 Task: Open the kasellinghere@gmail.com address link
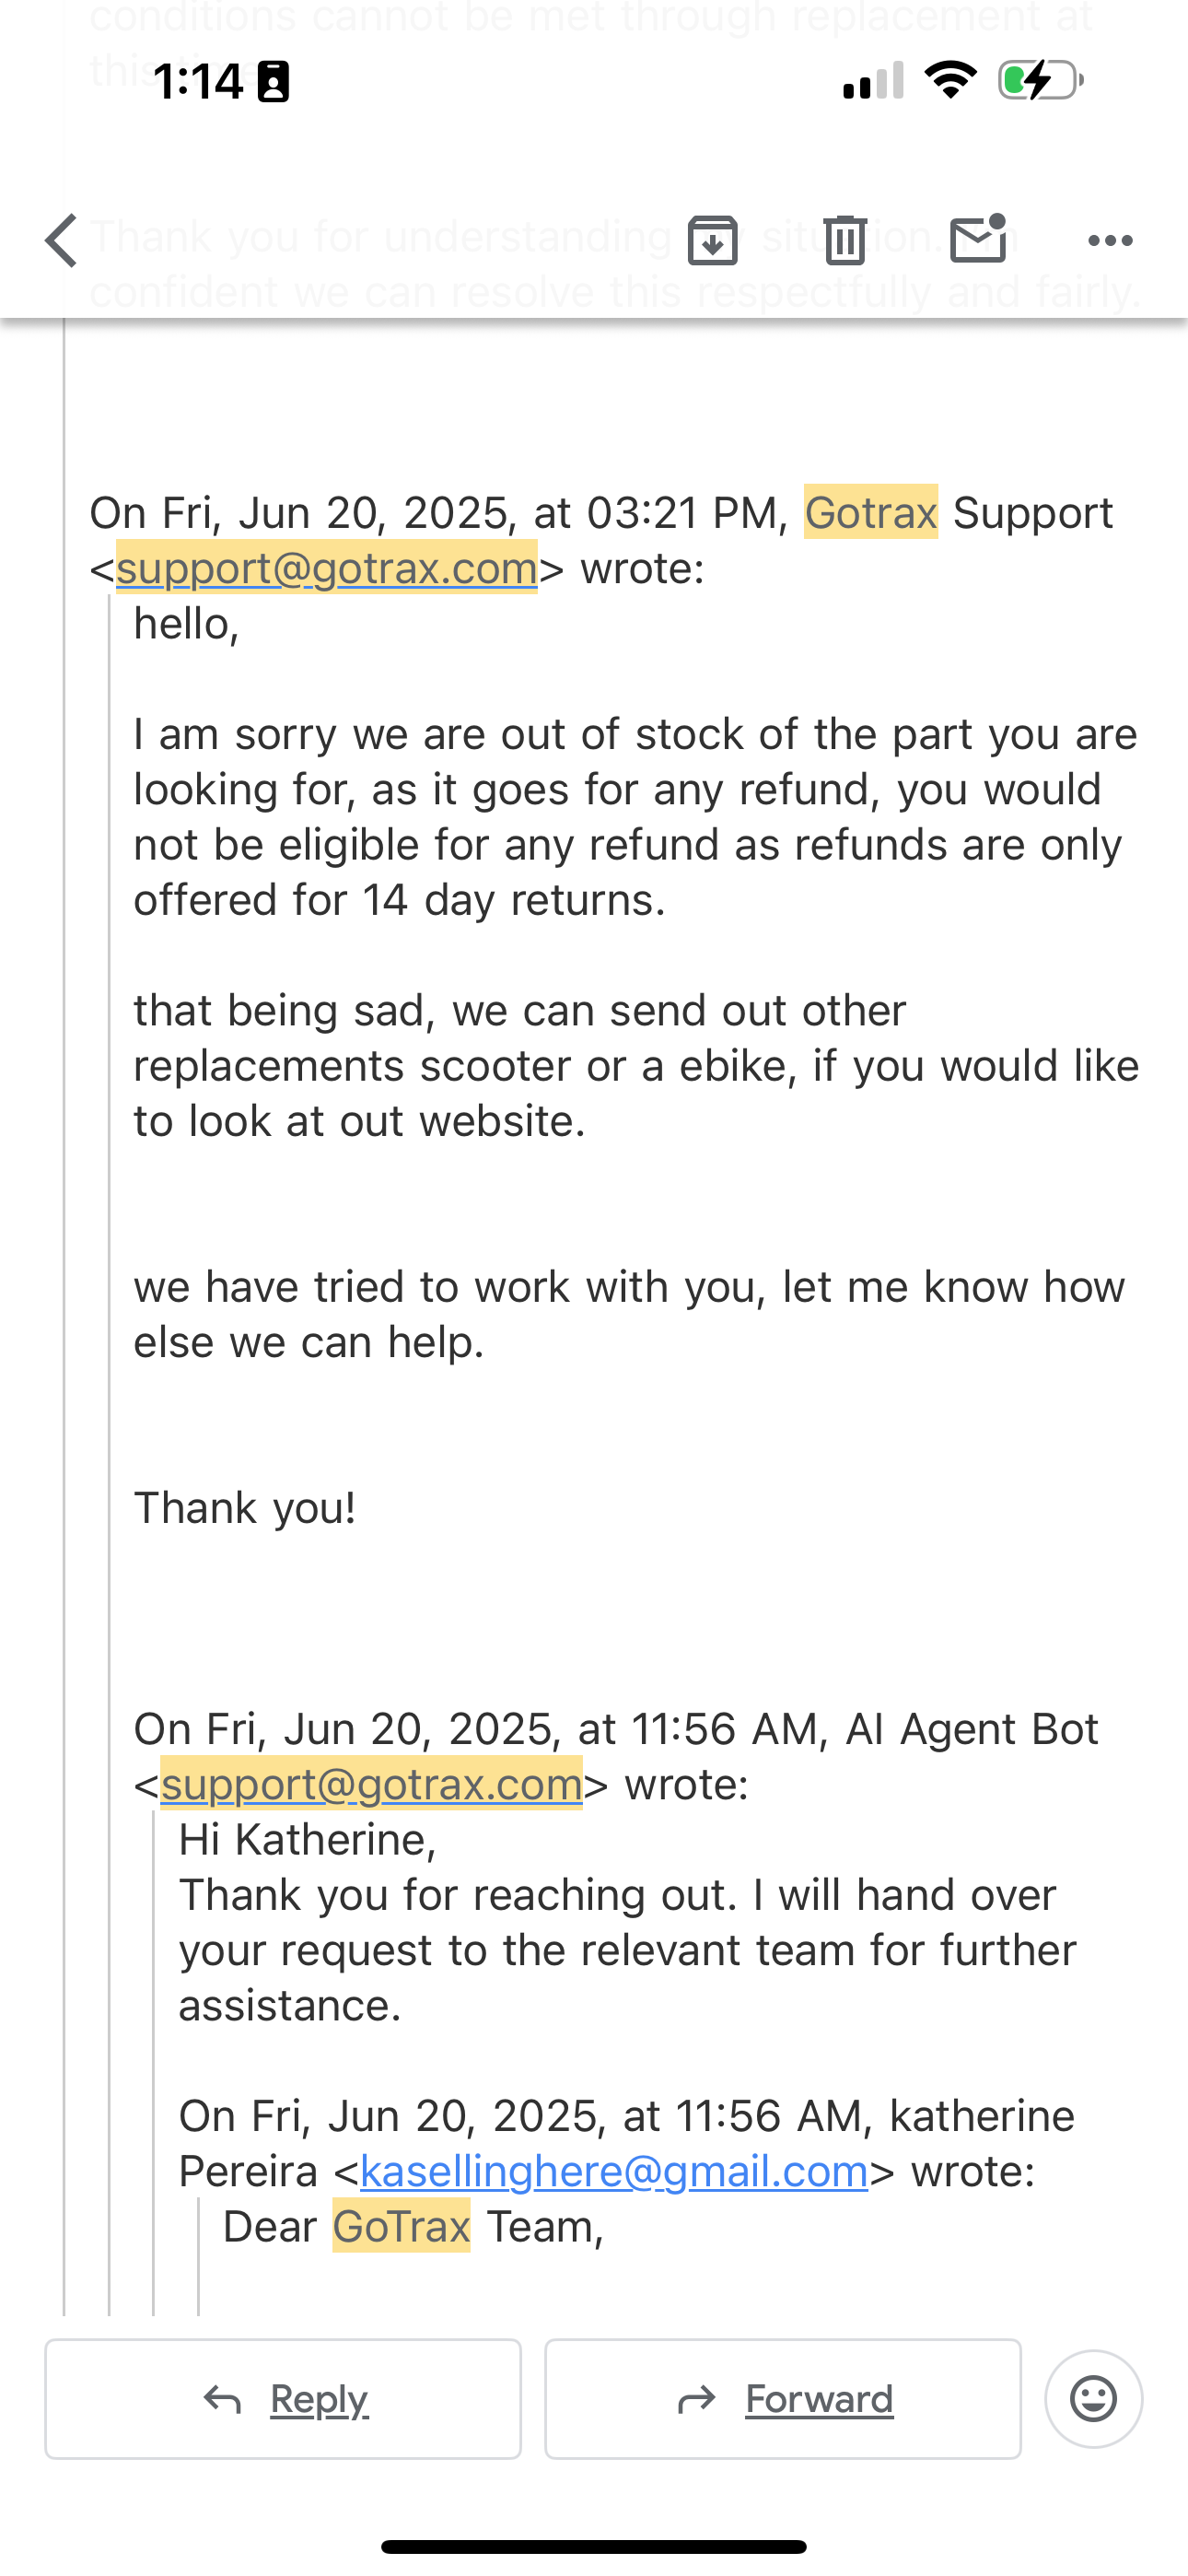pos(614,2171)
